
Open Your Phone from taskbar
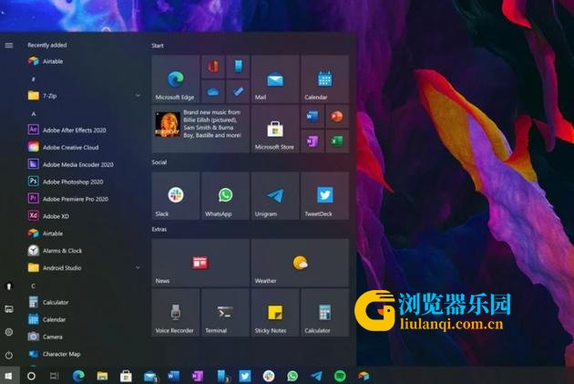221,376
